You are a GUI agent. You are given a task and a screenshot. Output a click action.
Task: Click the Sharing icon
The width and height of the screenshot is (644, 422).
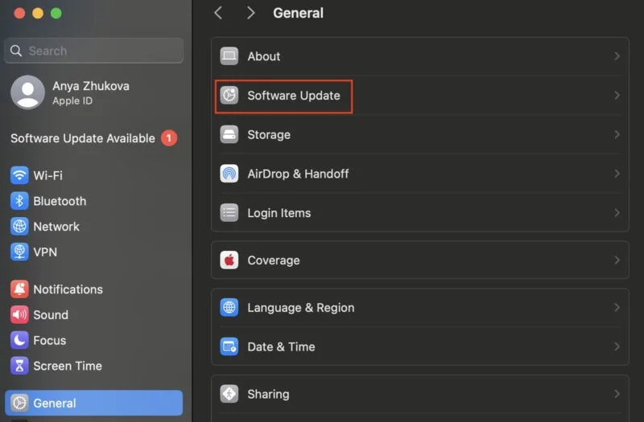click(229, 394)
